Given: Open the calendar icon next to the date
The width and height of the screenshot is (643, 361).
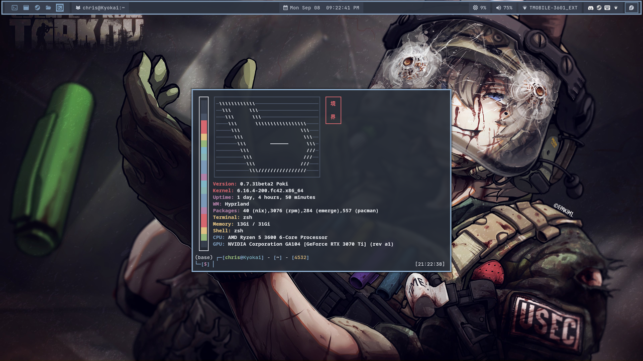Looking at the screenshot, I should pyautogui.click(x=285, y=8).
